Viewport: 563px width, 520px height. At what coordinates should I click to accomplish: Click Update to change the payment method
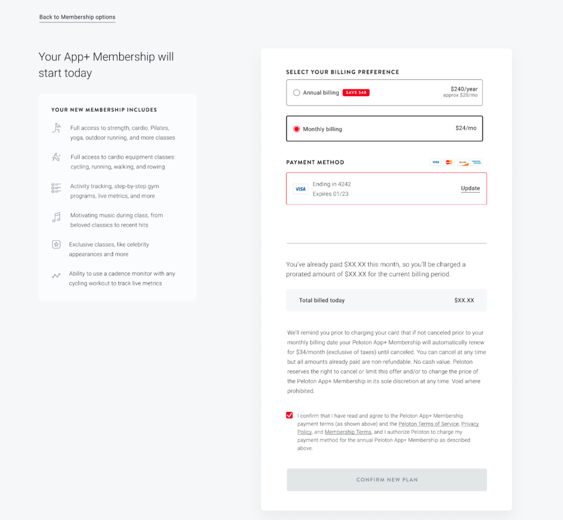click(x=470, y=188)
